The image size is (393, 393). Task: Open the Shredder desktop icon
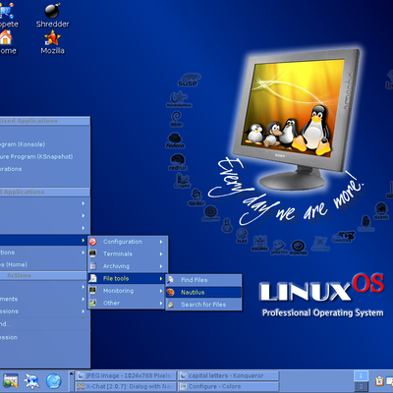[x=52, y=16]
